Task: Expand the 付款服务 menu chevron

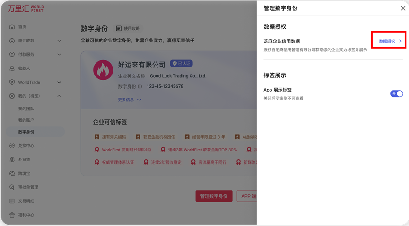Action: tap(59, 54)
